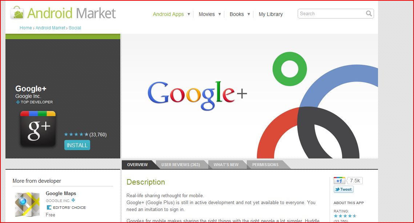Click the More from developer heading
This screenshot has width=414, height=223.
(x=37, y=181)
